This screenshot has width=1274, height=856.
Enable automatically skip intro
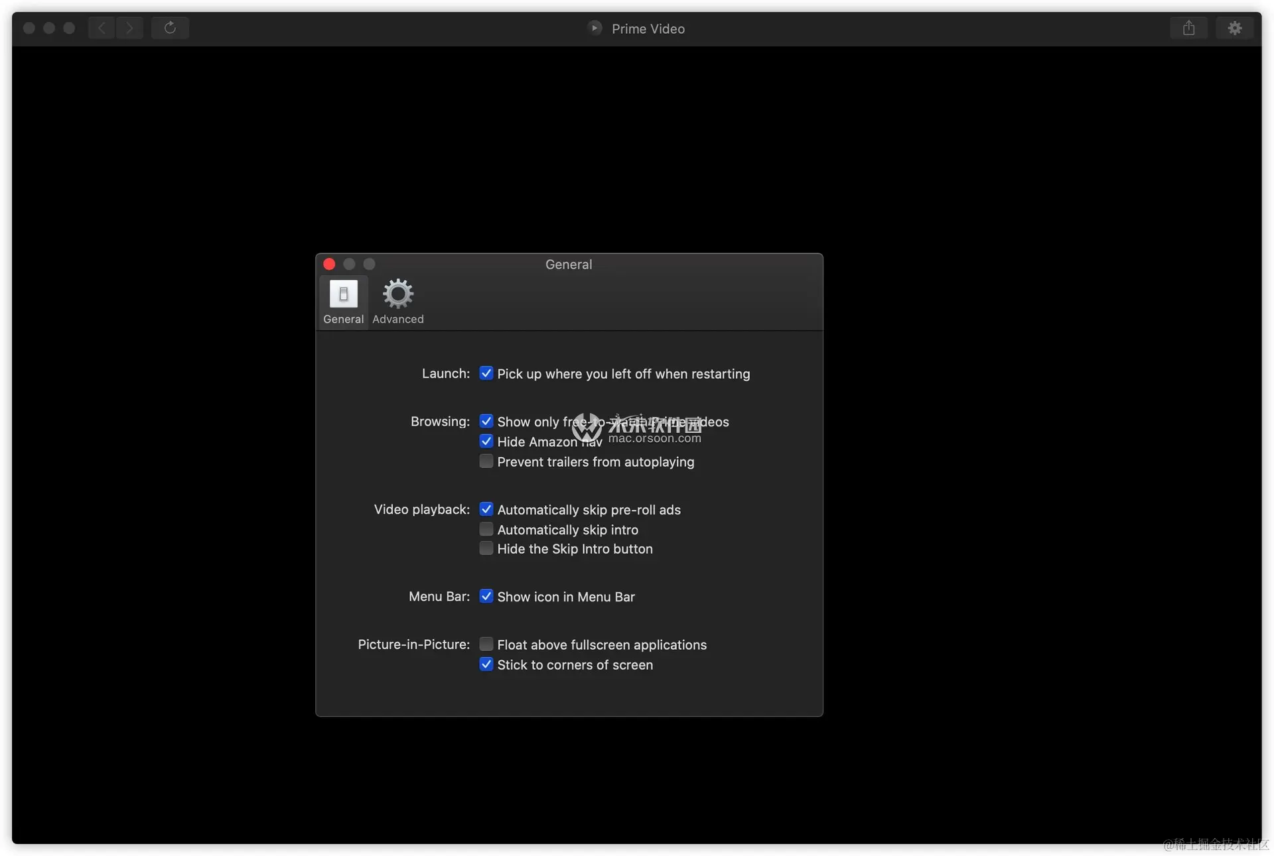point(486,529)
